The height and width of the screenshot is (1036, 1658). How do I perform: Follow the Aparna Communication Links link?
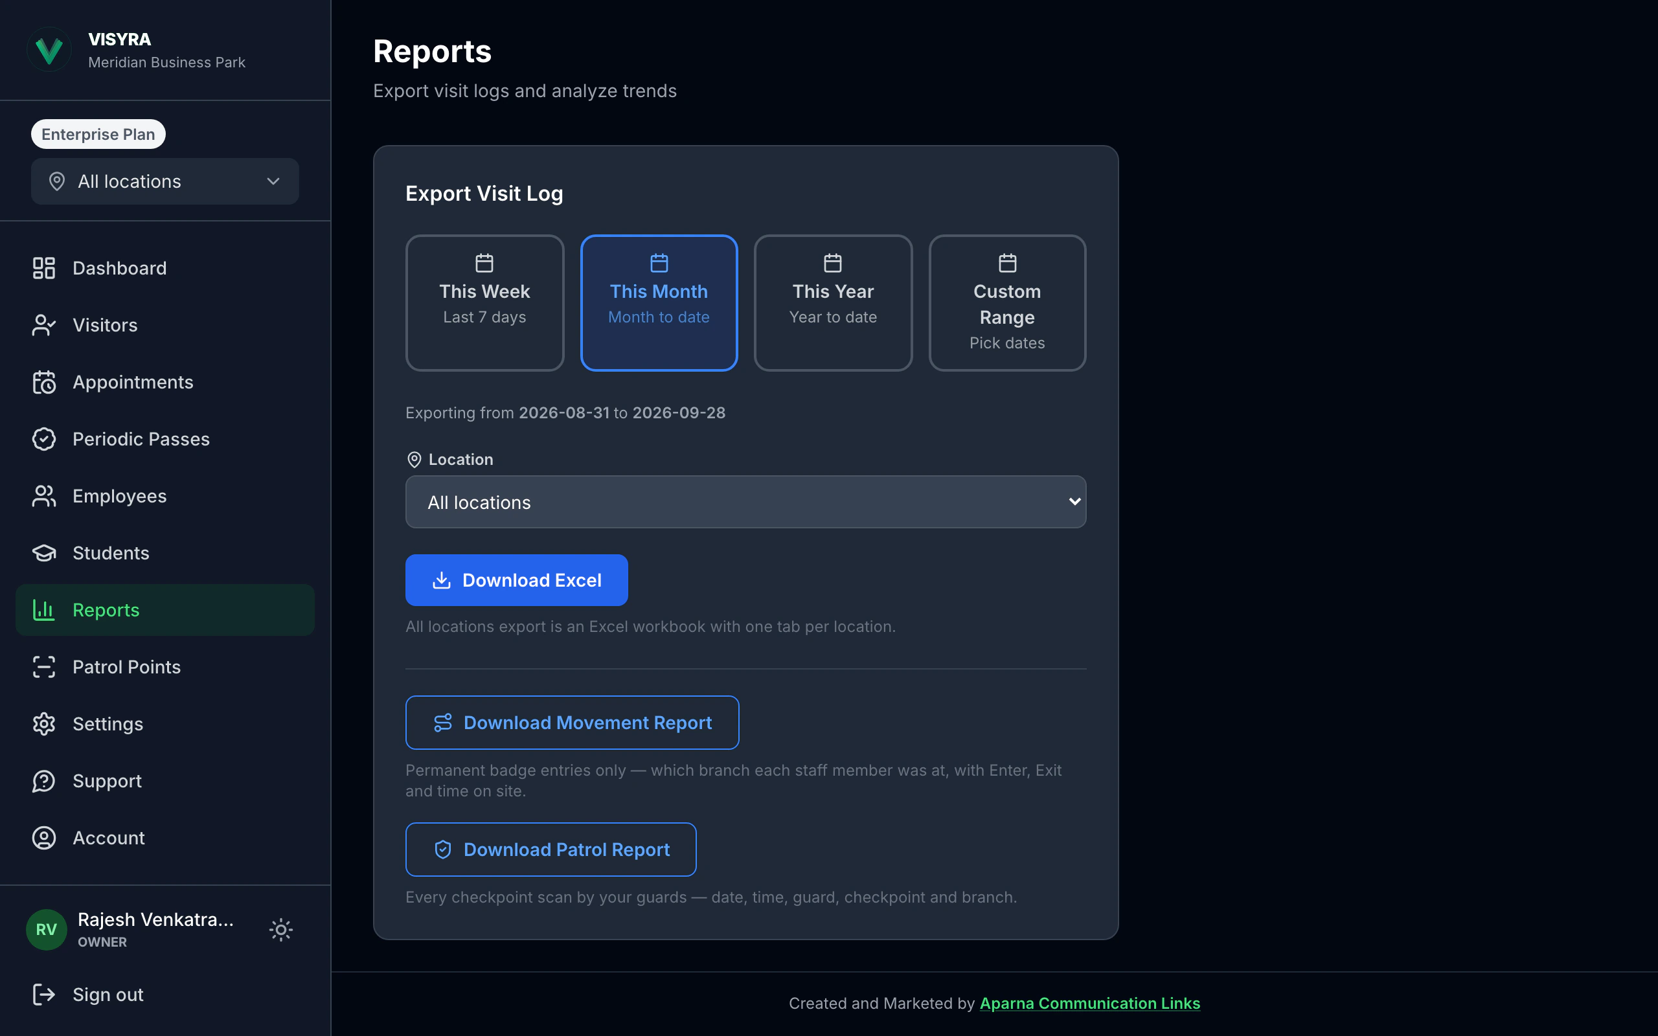(1089, 1003)
